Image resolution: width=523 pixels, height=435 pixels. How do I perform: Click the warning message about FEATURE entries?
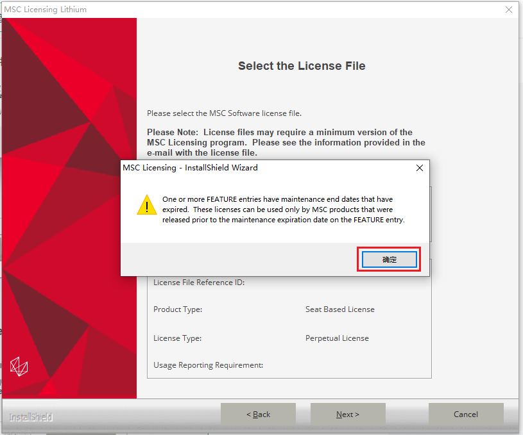[284, 209]
